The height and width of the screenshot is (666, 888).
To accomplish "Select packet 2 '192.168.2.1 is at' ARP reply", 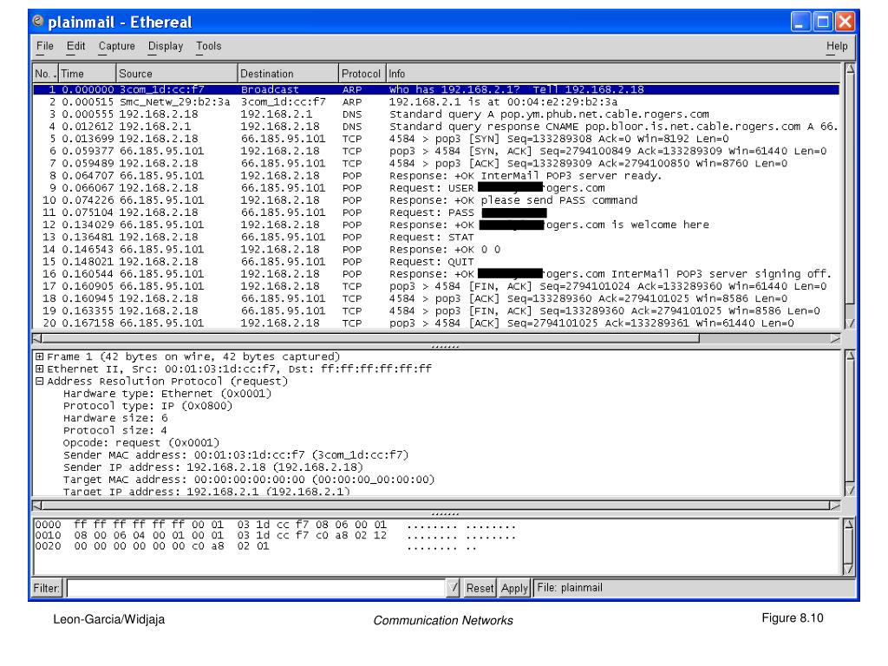I will (436, 102).
